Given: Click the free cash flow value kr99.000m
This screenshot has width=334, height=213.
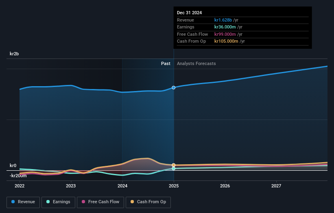Looking at the screenshot, I should [x=225, y=34].
